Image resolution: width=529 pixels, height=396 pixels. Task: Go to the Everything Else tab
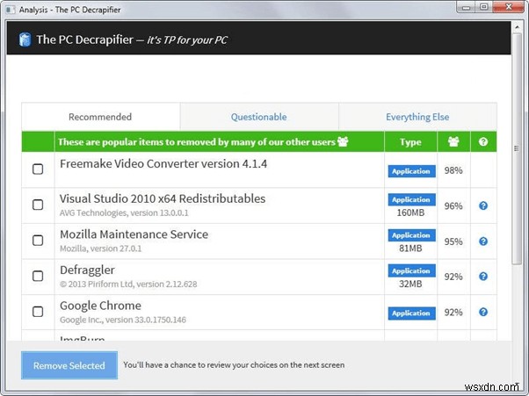pos(417,117)
